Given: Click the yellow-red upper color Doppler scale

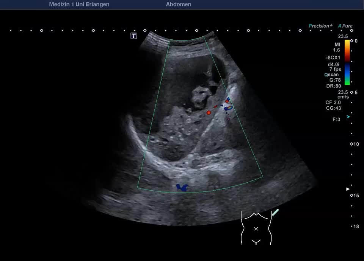Looking at the screenshot, I should coord(347,50).
